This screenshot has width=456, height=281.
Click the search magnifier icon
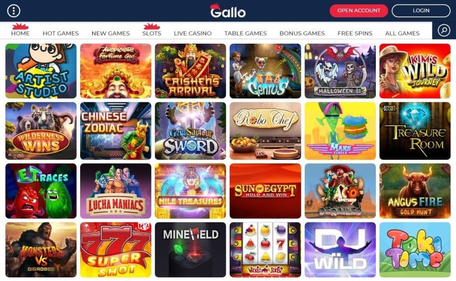444,30
